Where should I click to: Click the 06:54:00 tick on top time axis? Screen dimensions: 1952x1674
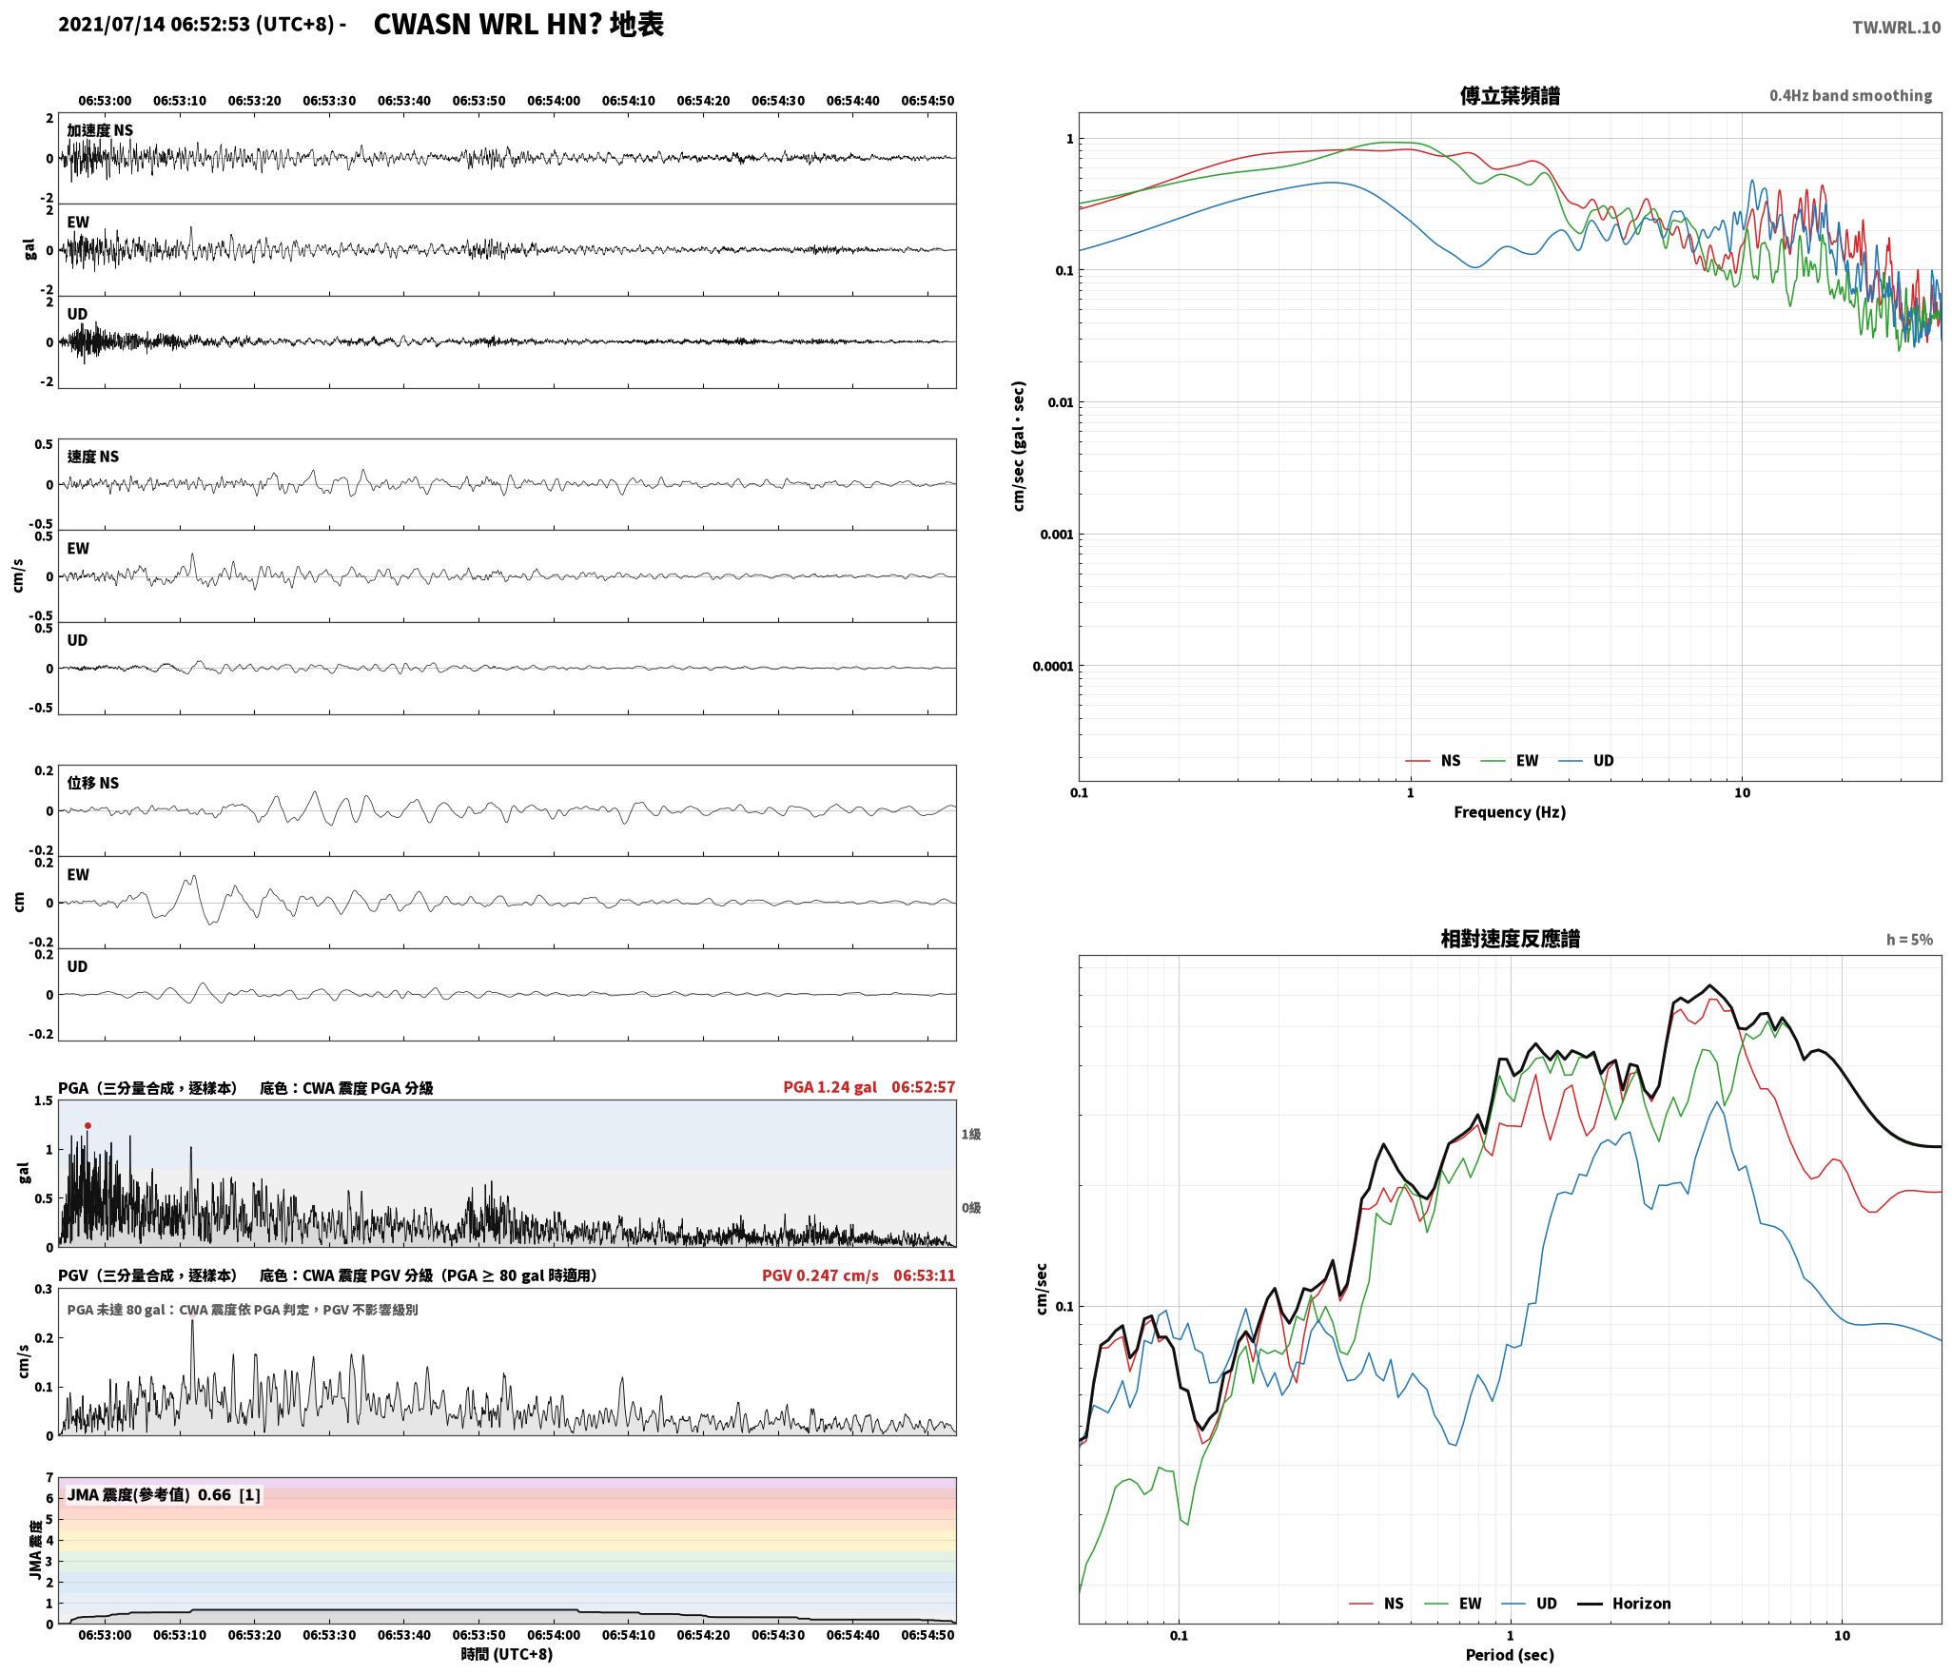tap(554, 100)
